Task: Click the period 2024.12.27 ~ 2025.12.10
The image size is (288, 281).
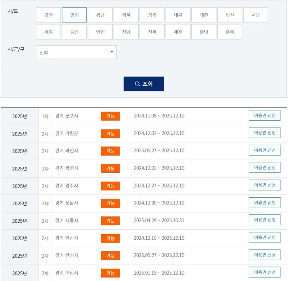Action: pos(159,186)
